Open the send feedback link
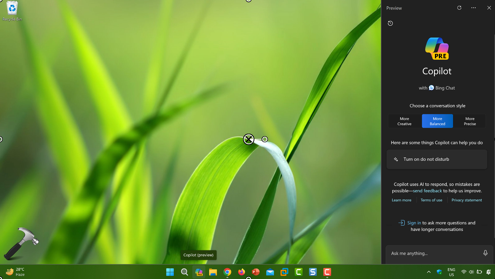 point(427,191)
